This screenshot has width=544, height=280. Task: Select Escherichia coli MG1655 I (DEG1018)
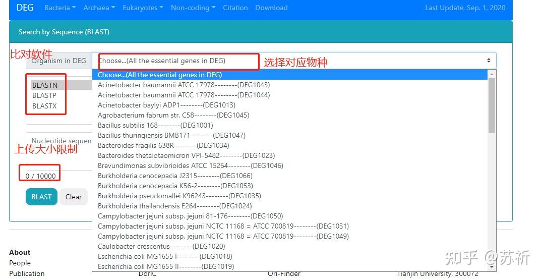(290, 256)
